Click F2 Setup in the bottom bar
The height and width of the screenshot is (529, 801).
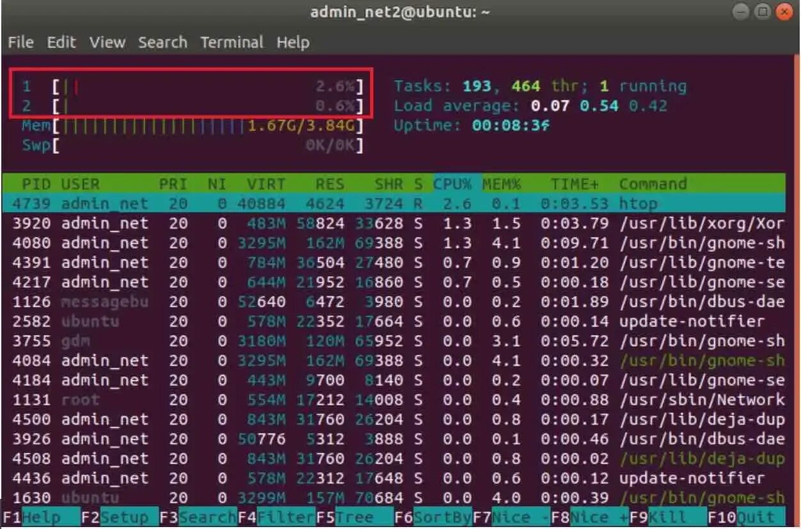120,517
